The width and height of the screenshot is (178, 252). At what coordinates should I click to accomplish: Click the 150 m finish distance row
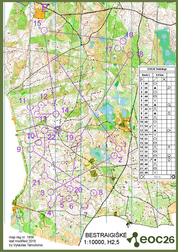point(156,177)
